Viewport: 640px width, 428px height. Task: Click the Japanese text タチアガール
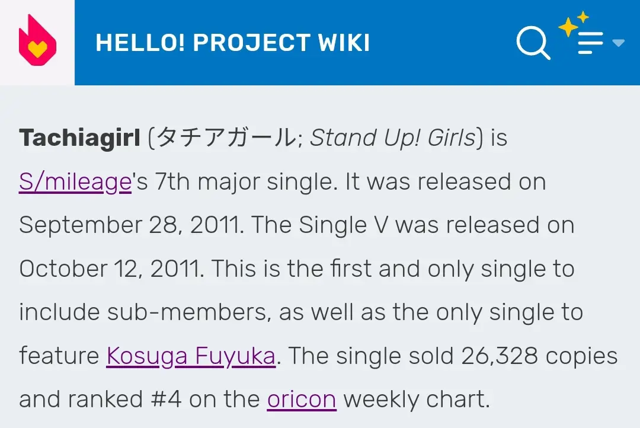pos(225,139)
